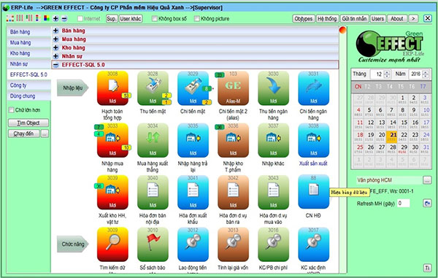Click the Tìm kiếm dữ liệu magnifier icon
Screen dimensions: 438x278
pyautogui.click(x=112, y=244)
